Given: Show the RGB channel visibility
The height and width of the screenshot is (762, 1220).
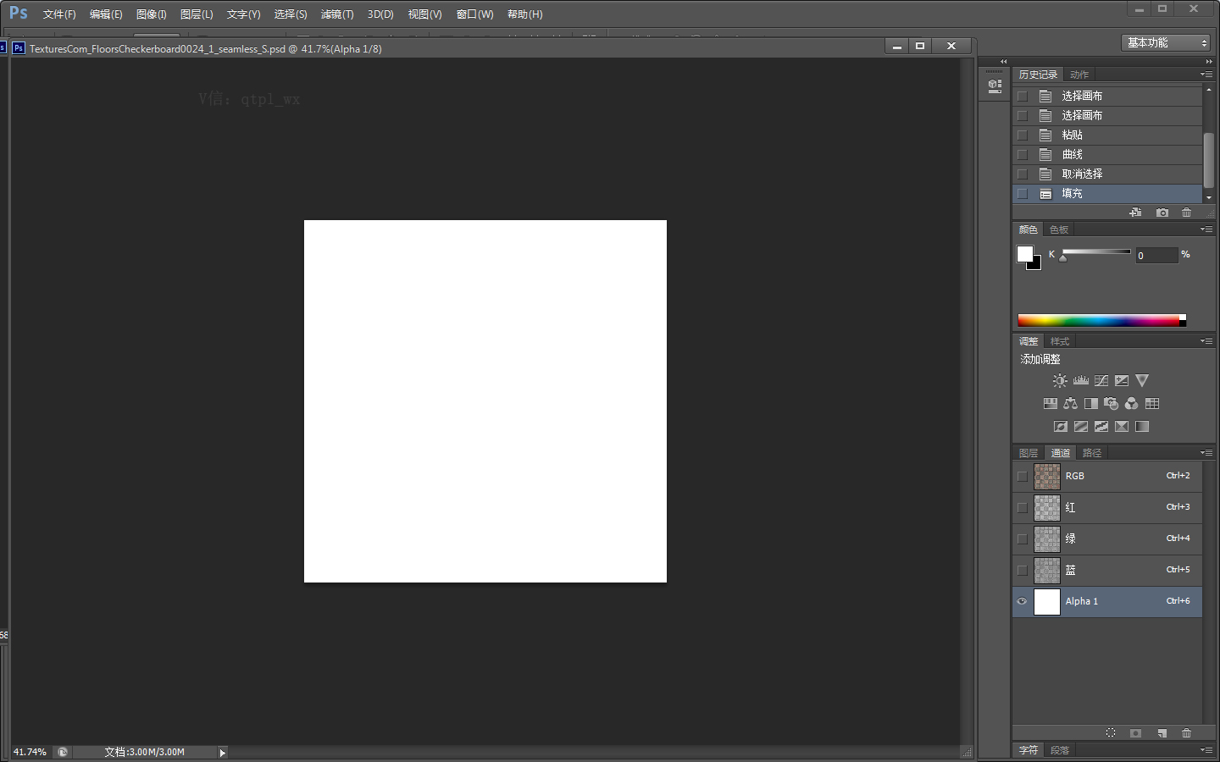Looking at the screenshot, I should (x=1022, y=477).
